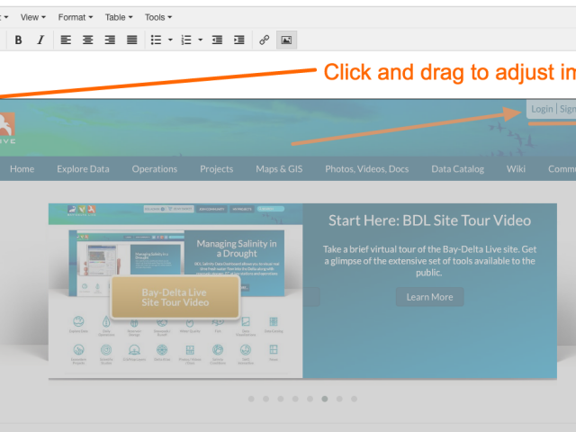Click the Login link in the embedded screenshot
576x432 pixels.
click(542, 109)
